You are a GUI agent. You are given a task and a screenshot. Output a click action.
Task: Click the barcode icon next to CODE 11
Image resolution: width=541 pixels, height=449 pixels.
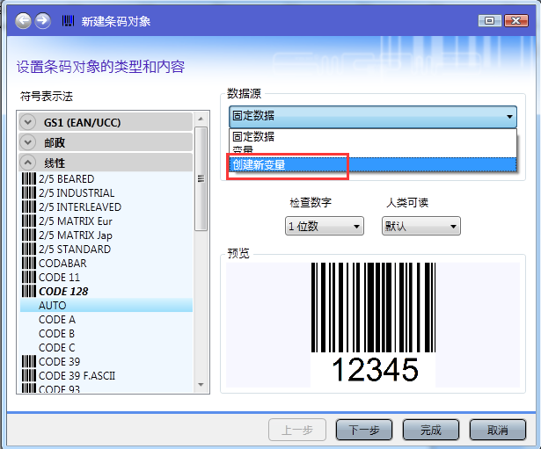click(x=29, y=277)
